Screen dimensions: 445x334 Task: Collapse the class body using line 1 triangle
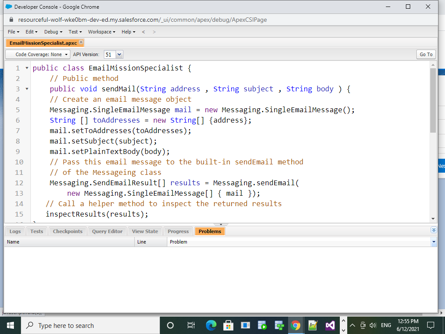pyautogui.click(x=27, y=68)
